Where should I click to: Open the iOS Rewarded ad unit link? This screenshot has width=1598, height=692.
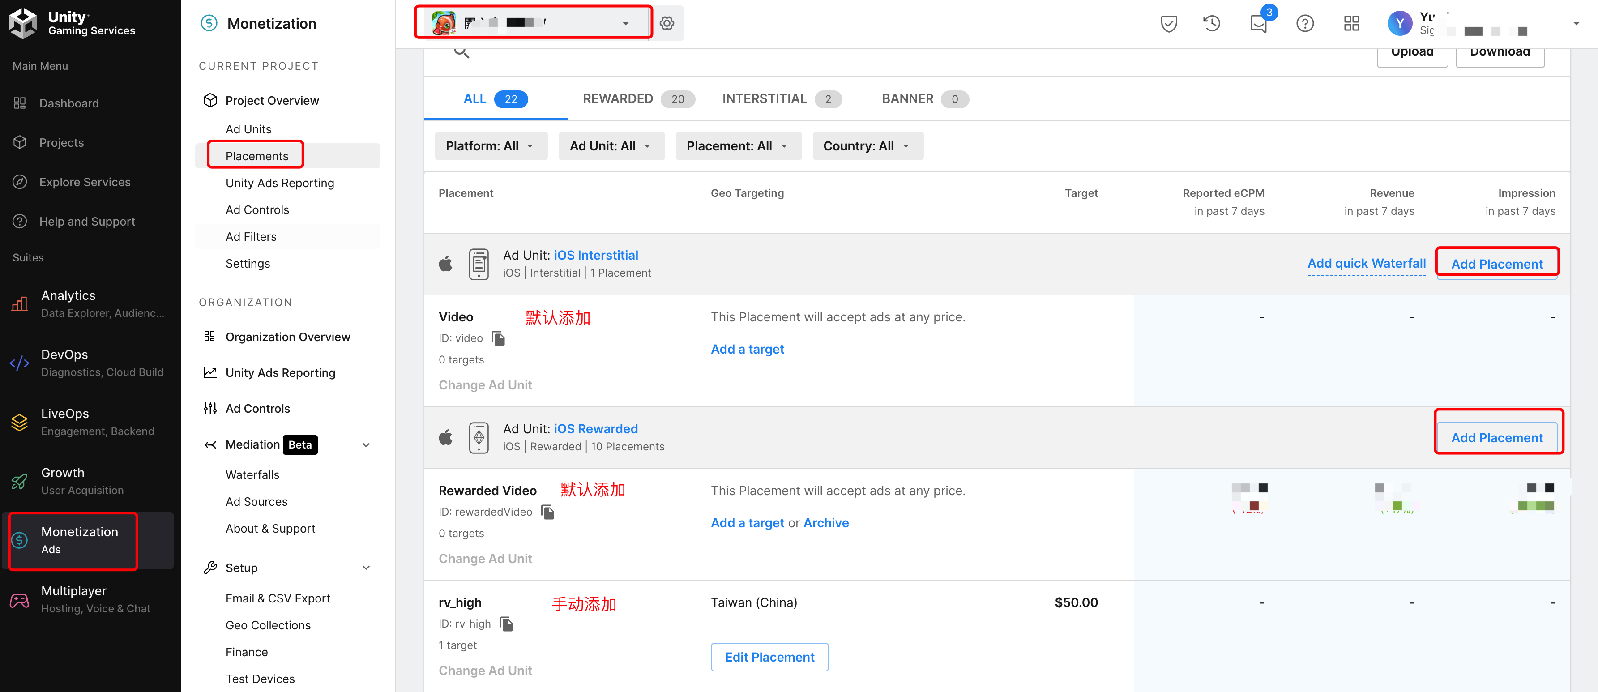pos(595,428)
